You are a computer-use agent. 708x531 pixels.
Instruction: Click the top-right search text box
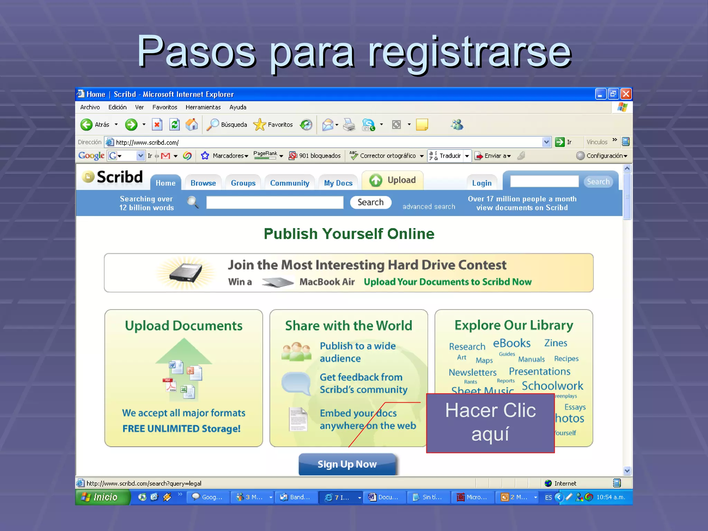(544, 181)
